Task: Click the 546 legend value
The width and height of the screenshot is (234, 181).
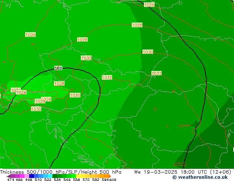Action: pos(67,180)
